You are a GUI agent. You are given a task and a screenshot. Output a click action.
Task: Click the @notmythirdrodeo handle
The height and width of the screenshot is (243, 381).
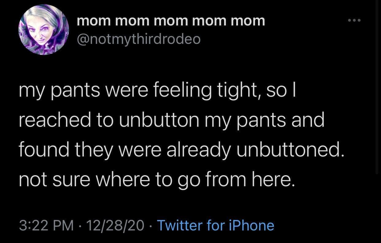click(139, 39)
